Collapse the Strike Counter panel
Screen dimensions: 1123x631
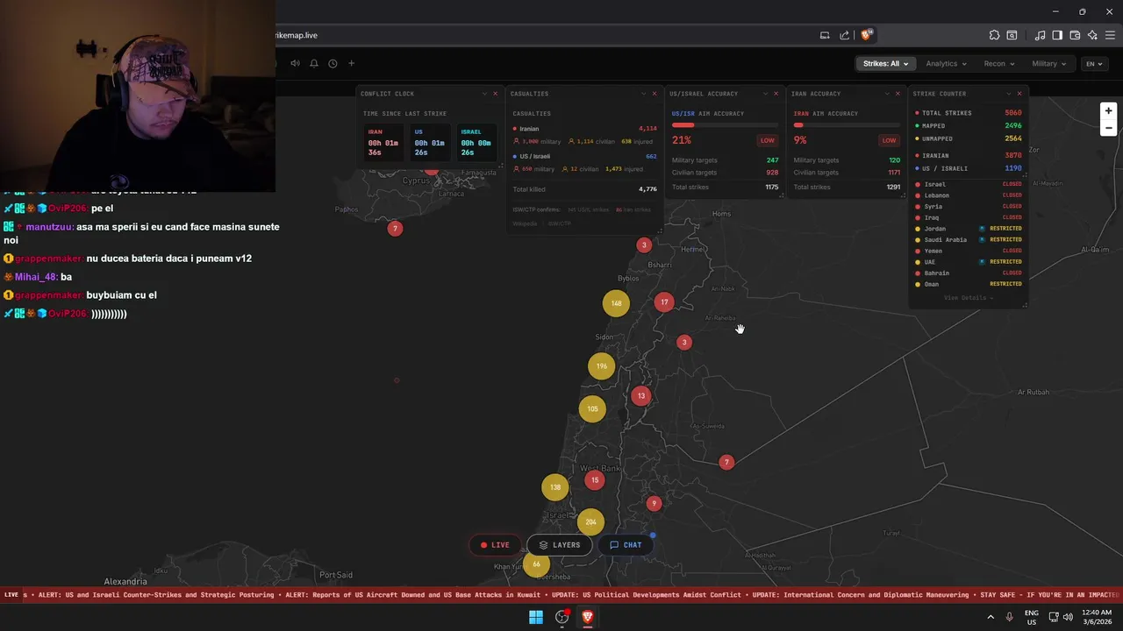pyautogui.click(x=1008, y=94)
